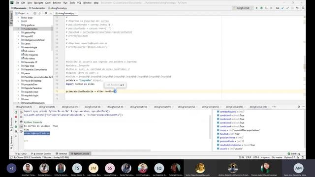
Task: Select the Pasantias Comunitarias folder
Action: (x=35, y=70)
